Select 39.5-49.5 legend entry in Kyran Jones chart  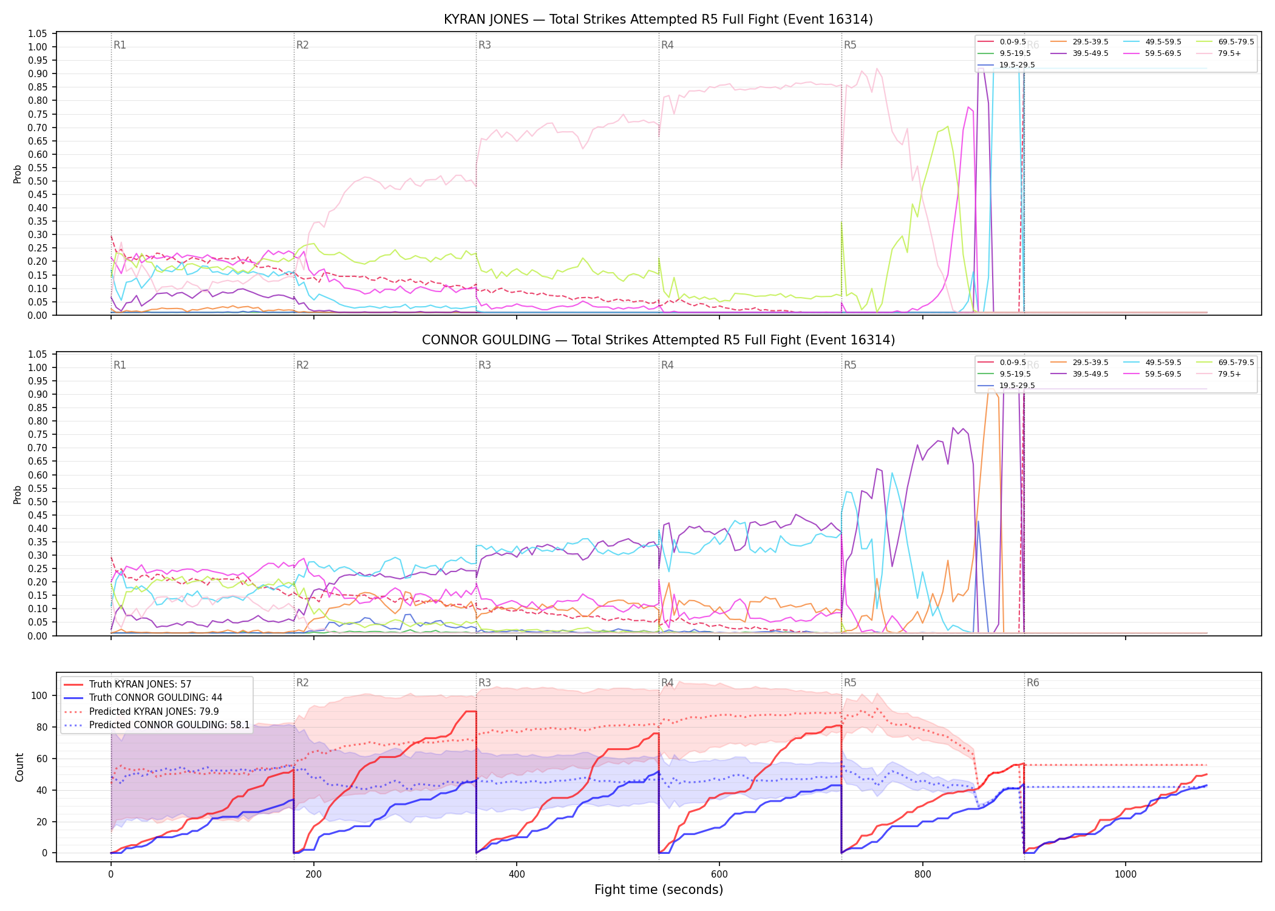click(x=1079, y=53)
